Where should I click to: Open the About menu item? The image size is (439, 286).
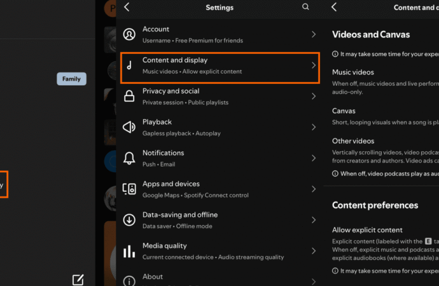(219, 279)
